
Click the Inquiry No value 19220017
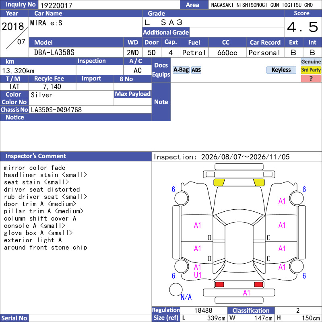point(56,5)
